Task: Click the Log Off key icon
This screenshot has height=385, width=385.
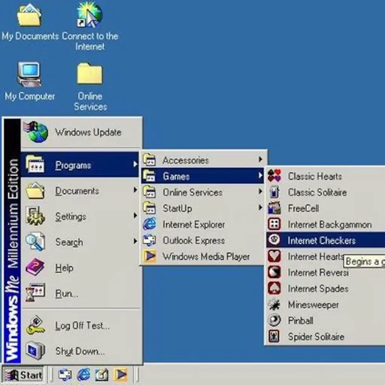Action: point(35,325)
